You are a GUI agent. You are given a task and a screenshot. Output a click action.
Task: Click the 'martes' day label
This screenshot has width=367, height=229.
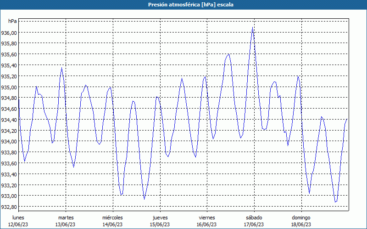tap(66, 218)
